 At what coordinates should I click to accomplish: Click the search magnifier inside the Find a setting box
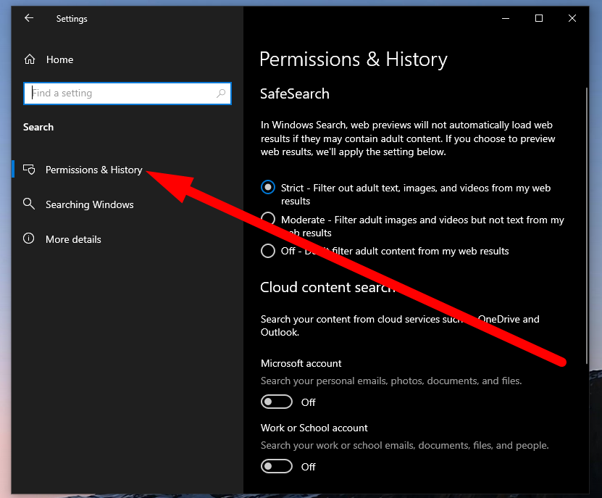coord(220,93)
